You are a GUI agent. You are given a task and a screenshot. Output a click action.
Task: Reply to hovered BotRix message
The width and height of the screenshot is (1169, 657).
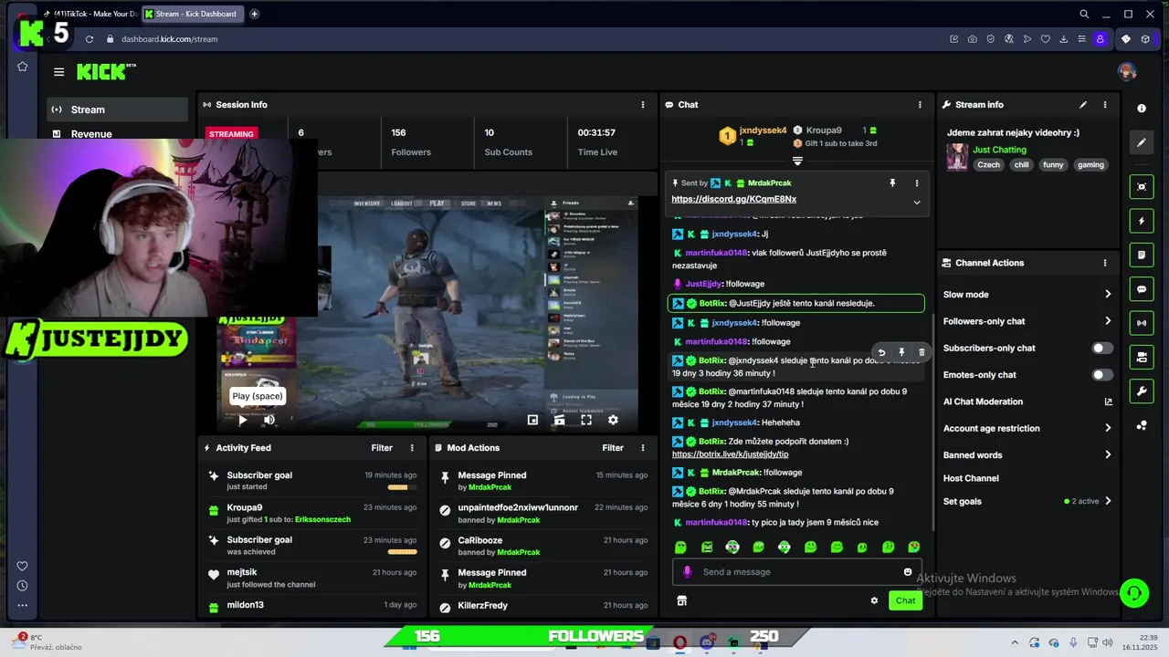pos(881,352)
